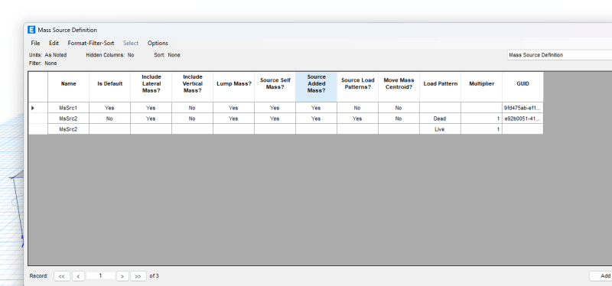Image resolution: width=612 pixels, height=286 pixels.
Task: Open the Mass Source Definition table dropdown
Action: coord(560,55)
